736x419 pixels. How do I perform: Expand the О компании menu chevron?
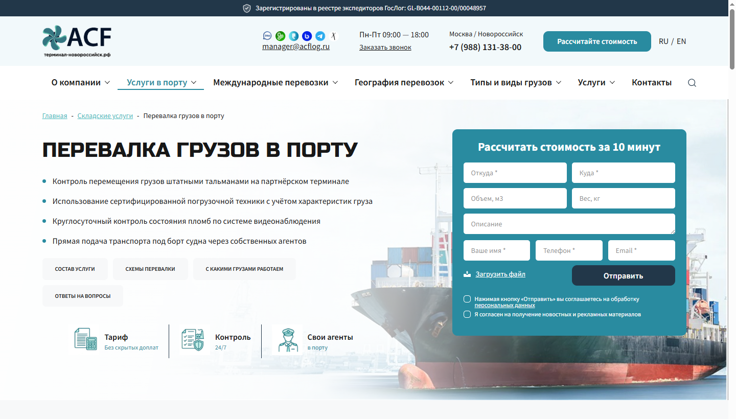click(107, 82)
